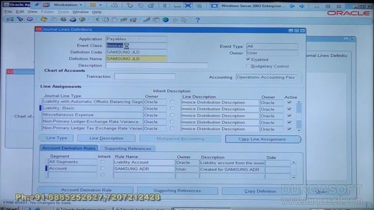This screenshot has height=210, width=374.
Task: Click the Close Form toolbar icon
Action: pos(82,19)
